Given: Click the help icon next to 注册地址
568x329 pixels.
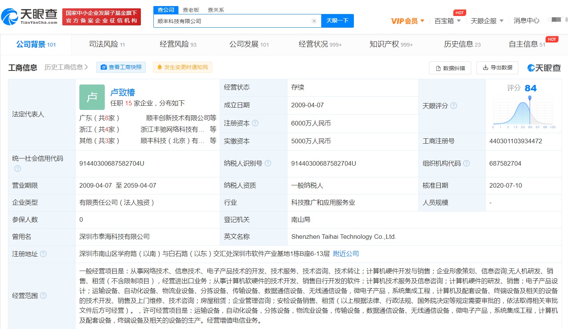Looking at the screenshot, I should click(43, 254).
